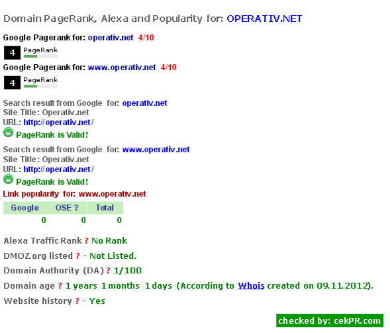The height and width of the screenshot is (333, 390).
Task: Click the PageRank 4 badge under operativ.net
Action: (x=12, y=53)
